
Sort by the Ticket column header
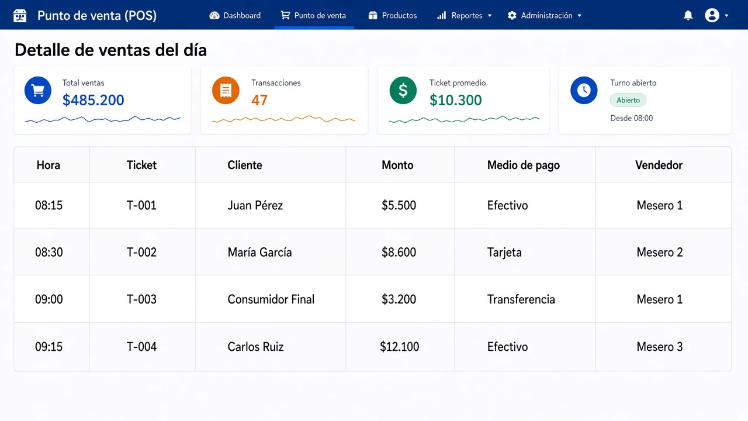pyautogui.click(x=141, y=165)
